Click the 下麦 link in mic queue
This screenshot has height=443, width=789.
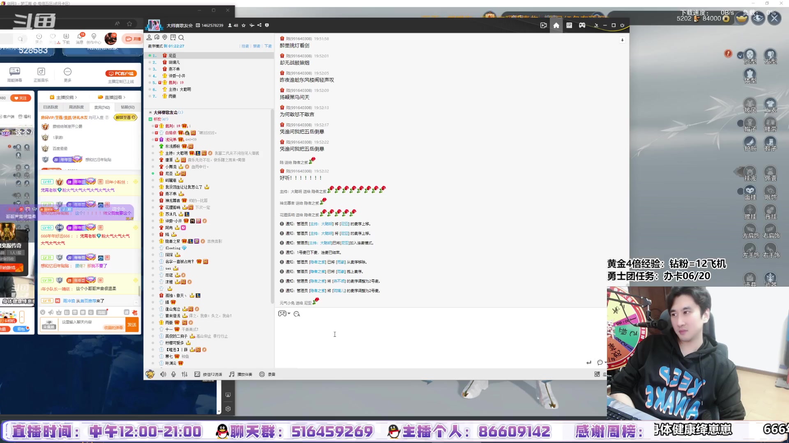coord(268,46)
